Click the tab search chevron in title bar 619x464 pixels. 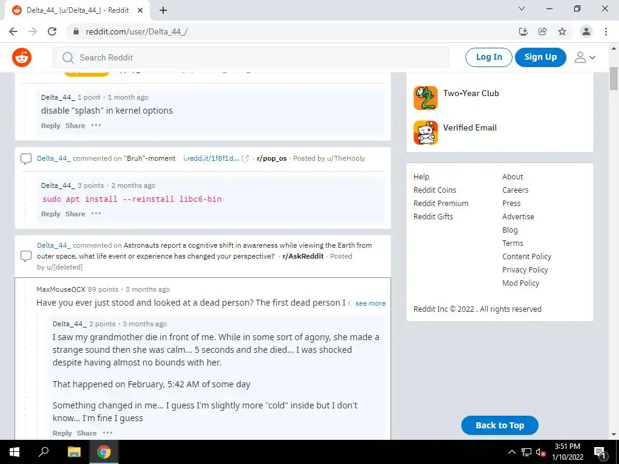tap(522, 8)
